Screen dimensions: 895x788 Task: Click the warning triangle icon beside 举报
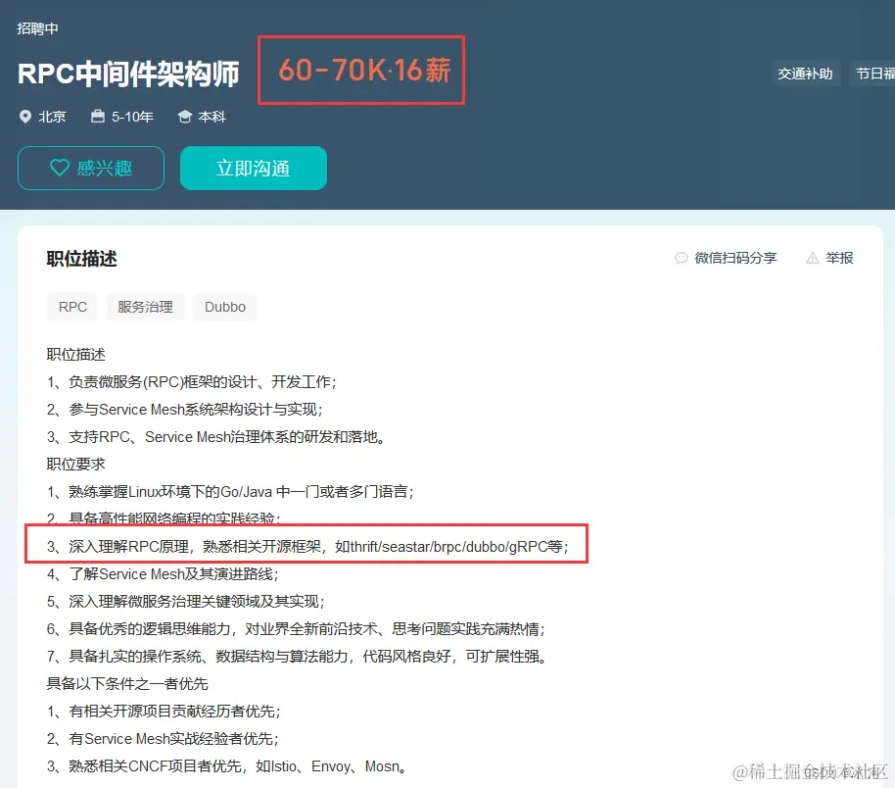click(812, 258)
